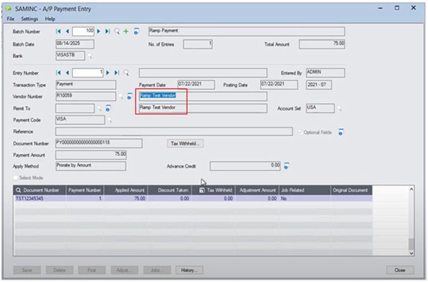Click the Entry Number input field
Viewport: 428px width, 282px height.
pyautogui.click(x=88, y=73)
